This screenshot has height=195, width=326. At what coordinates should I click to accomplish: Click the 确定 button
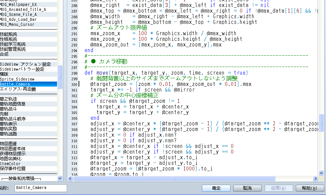pyautogui.click(x=216, y=188)
